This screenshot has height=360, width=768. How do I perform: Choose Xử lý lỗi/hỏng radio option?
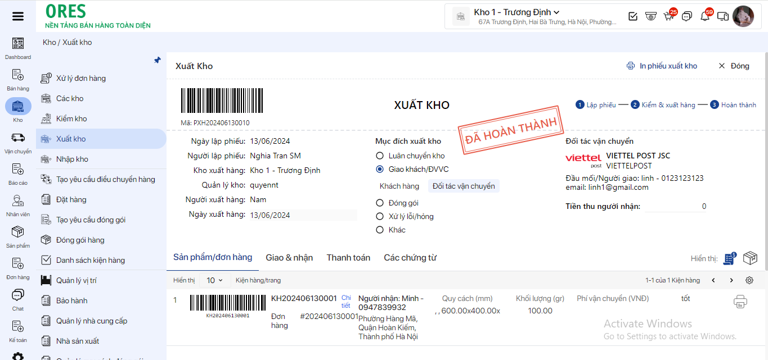click(380, 216)
